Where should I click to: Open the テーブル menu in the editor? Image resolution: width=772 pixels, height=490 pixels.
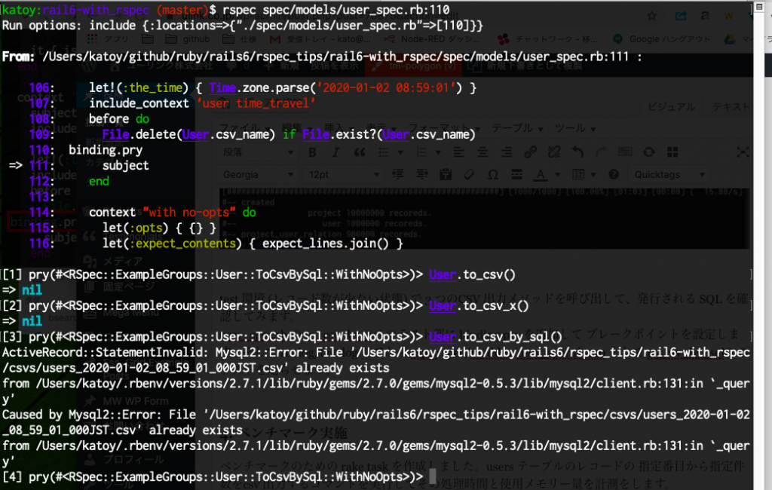pos(515,129)
